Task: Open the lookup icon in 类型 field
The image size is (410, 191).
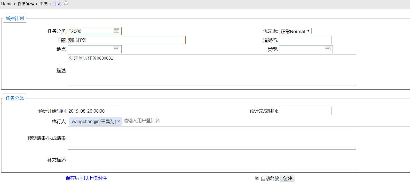Action: (x=328, y=49)
